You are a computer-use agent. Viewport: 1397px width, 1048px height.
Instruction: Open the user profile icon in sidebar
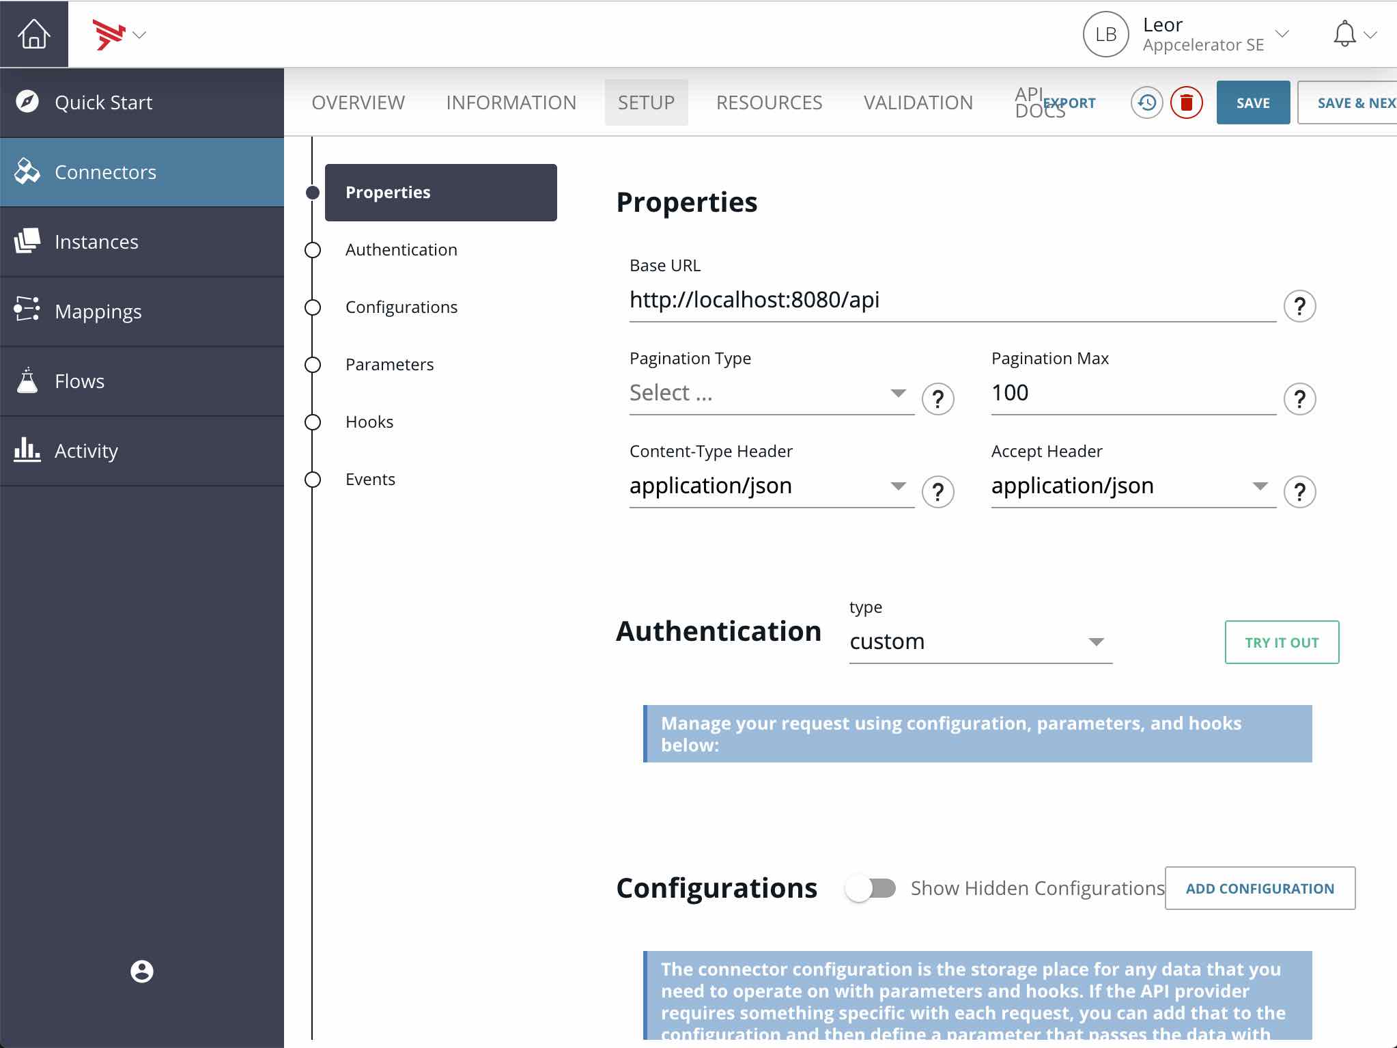click(142, 971)
